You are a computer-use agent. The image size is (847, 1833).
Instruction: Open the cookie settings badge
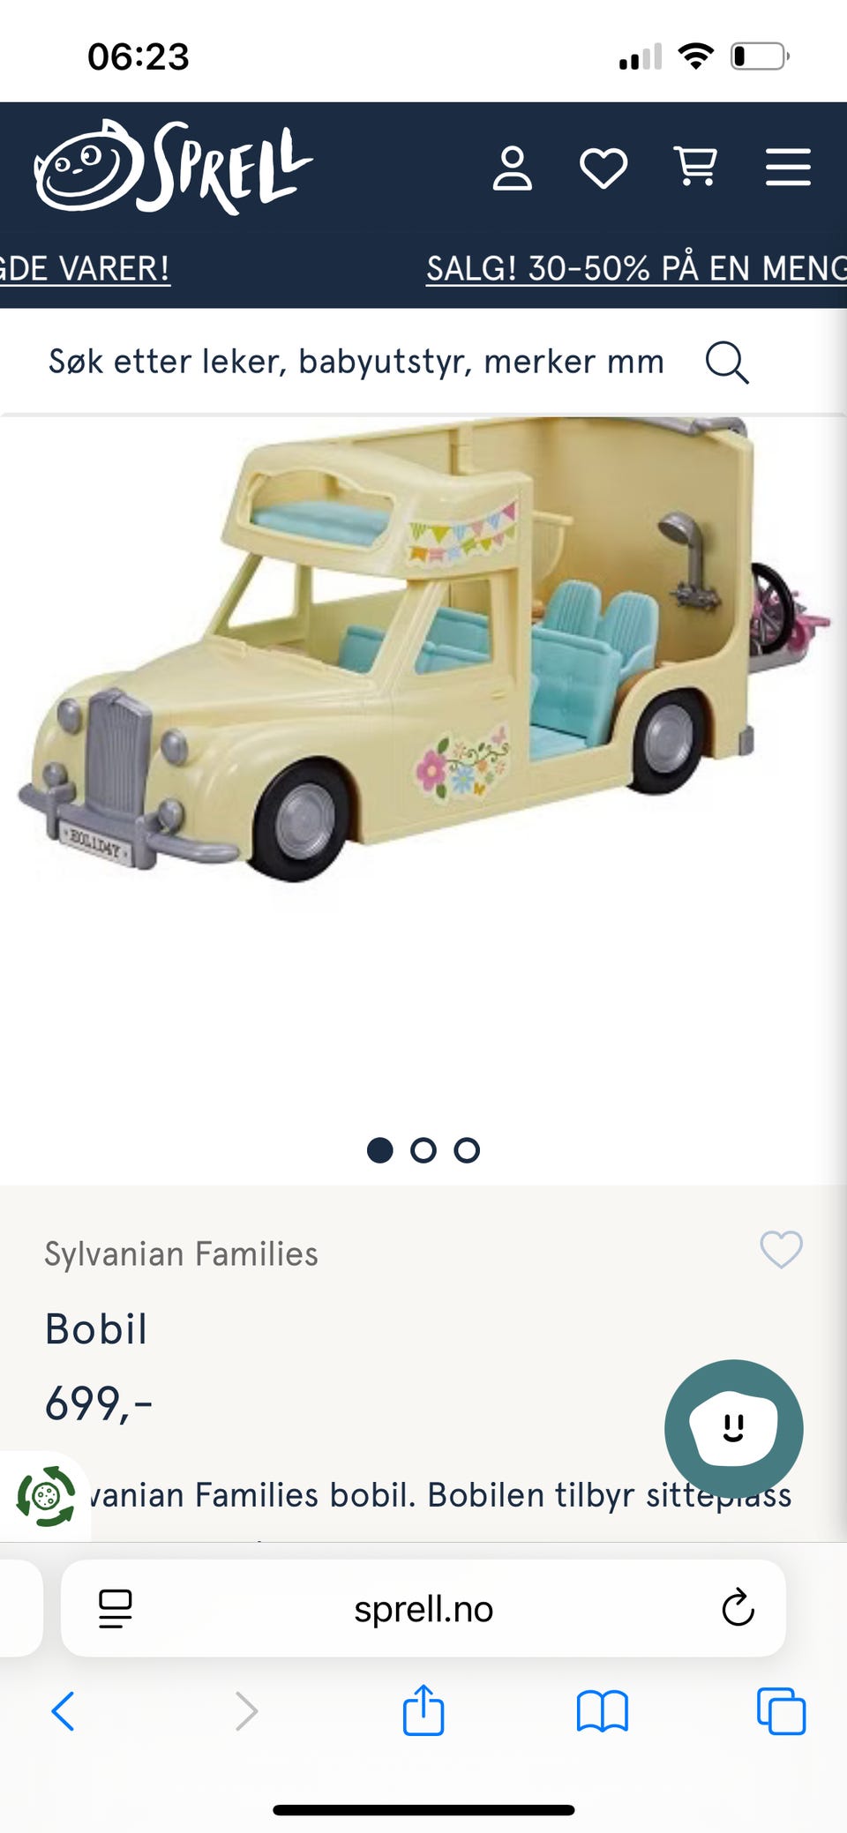(45, 1497)
